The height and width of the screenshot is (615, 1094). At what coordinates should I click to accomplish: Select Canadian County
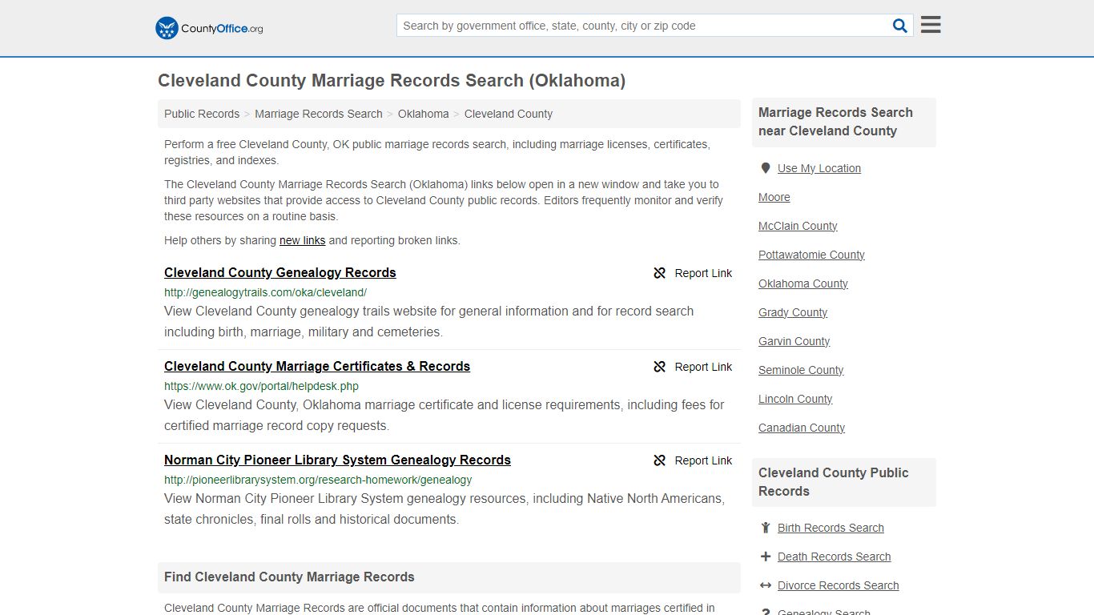(802, 428)
